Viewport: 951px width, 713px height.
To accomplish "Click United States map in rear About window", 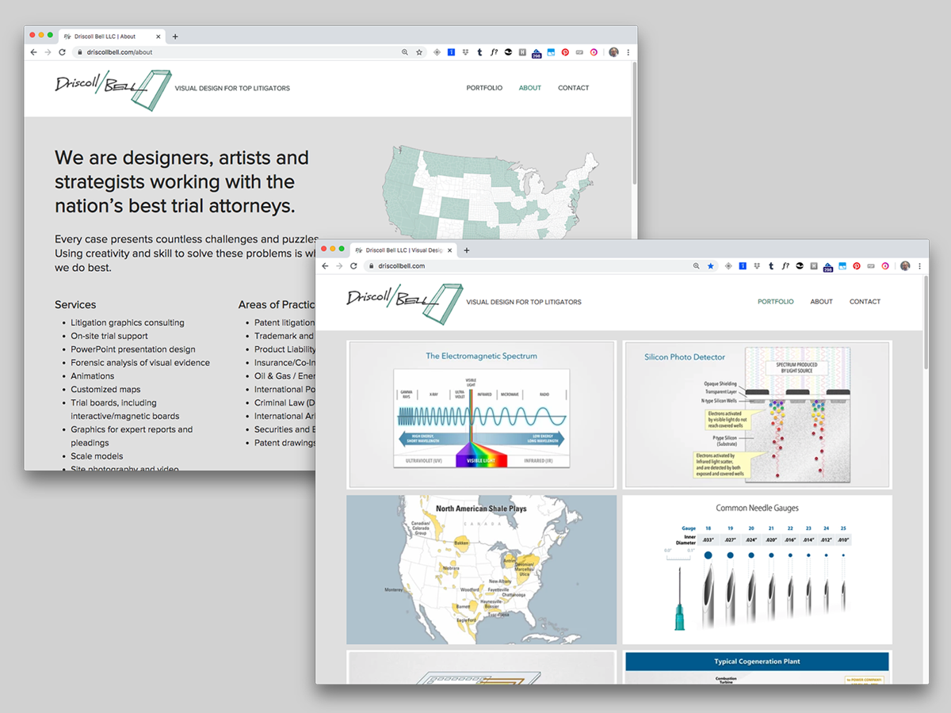I will [491, 192].
